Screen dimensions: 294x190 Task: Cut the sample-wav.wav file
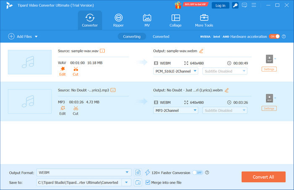(x=76, y=72)
